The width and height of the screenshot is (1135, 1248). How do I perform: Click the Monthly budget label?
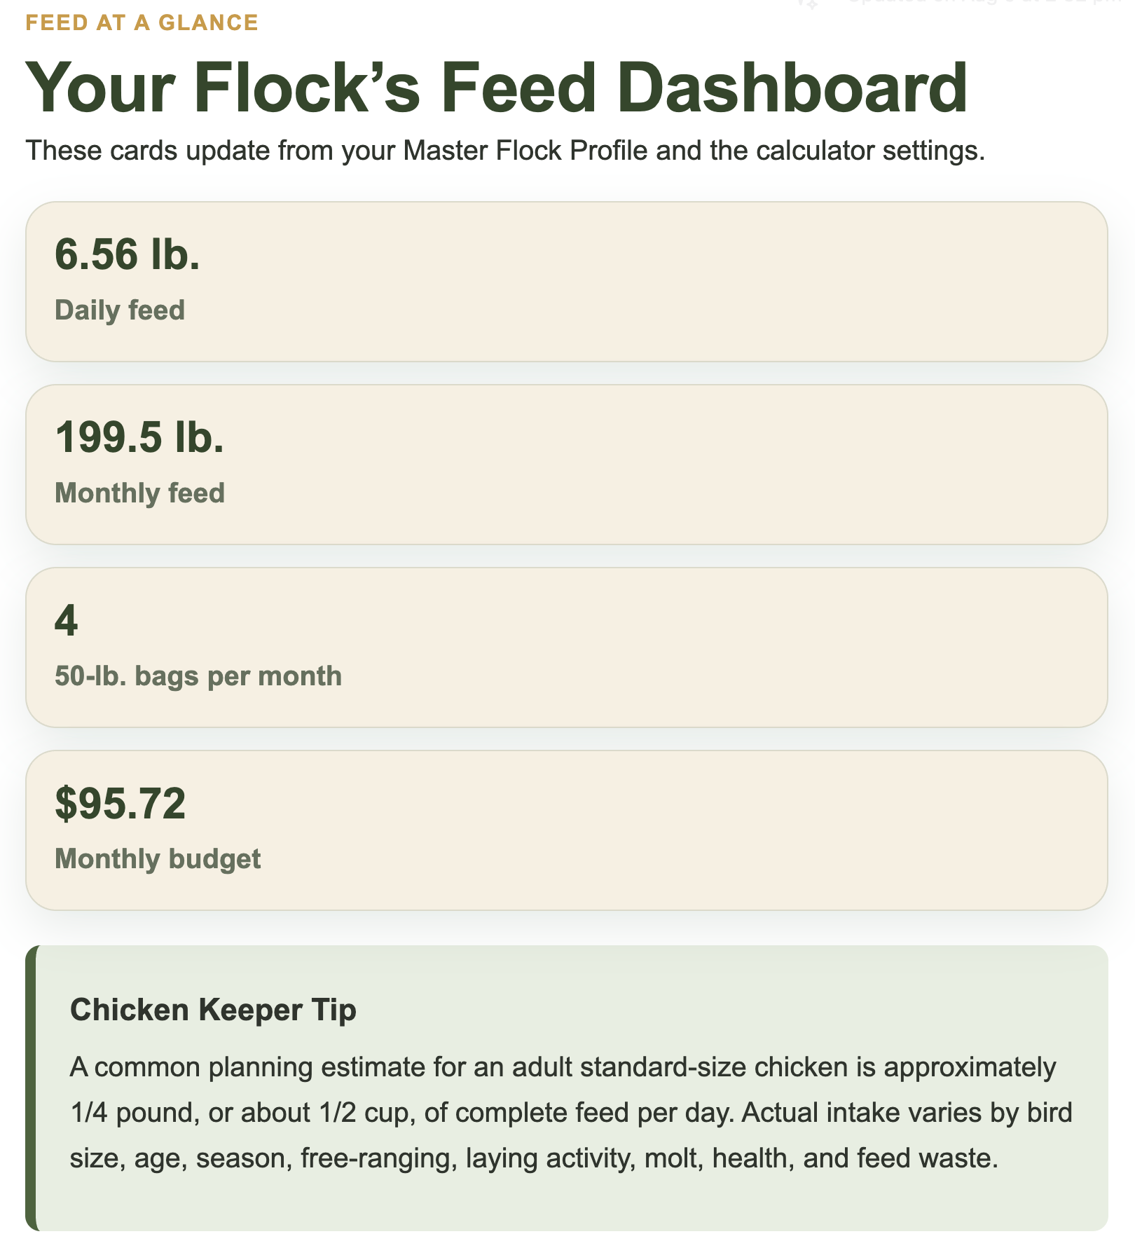[x=158, y=859]
